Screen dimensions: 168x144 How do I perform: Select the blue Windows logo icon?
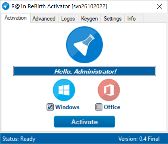64,90
